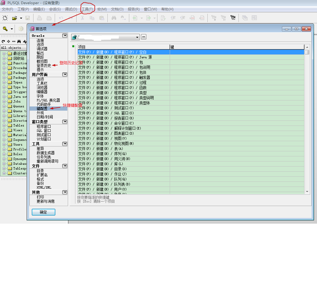This screenshot has height=299, width=317.
Task: Open the 工程(P) menu
Action: pyautogui.click(x=23, y=9)
